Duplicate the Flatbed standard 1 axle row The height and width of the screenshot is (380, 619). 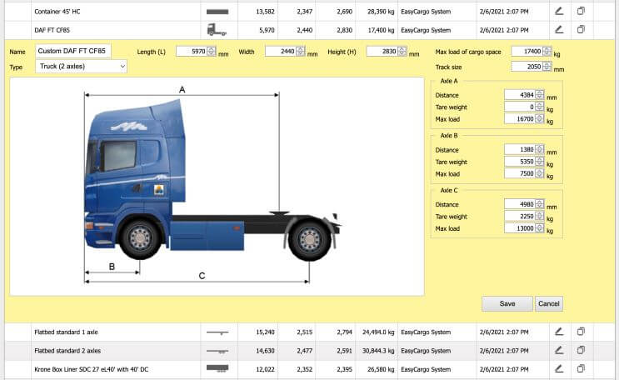pos(581,332)
